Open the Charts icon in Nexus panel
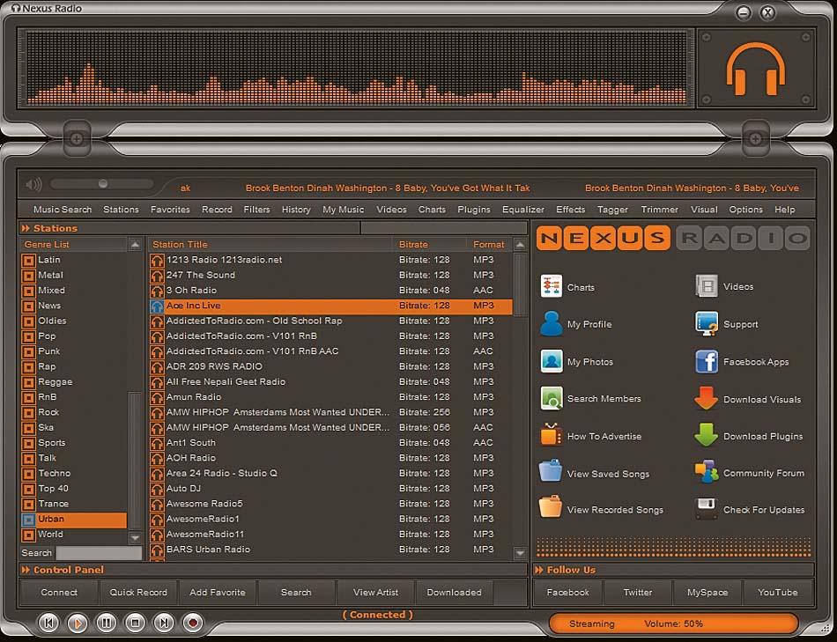 552,287
